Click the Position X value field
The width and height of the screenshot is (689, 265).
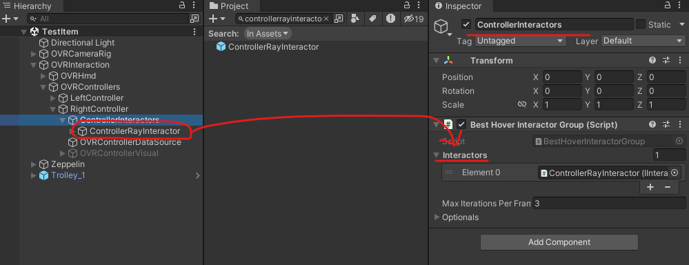562,77
